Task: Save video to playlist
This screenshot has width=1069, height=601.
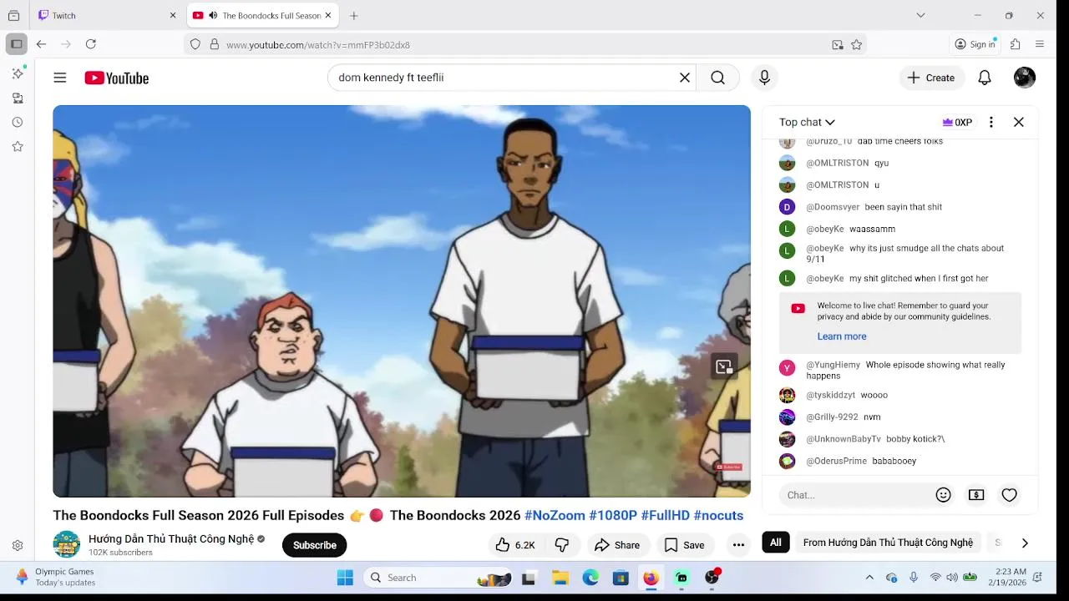Action: coord(685,545)
